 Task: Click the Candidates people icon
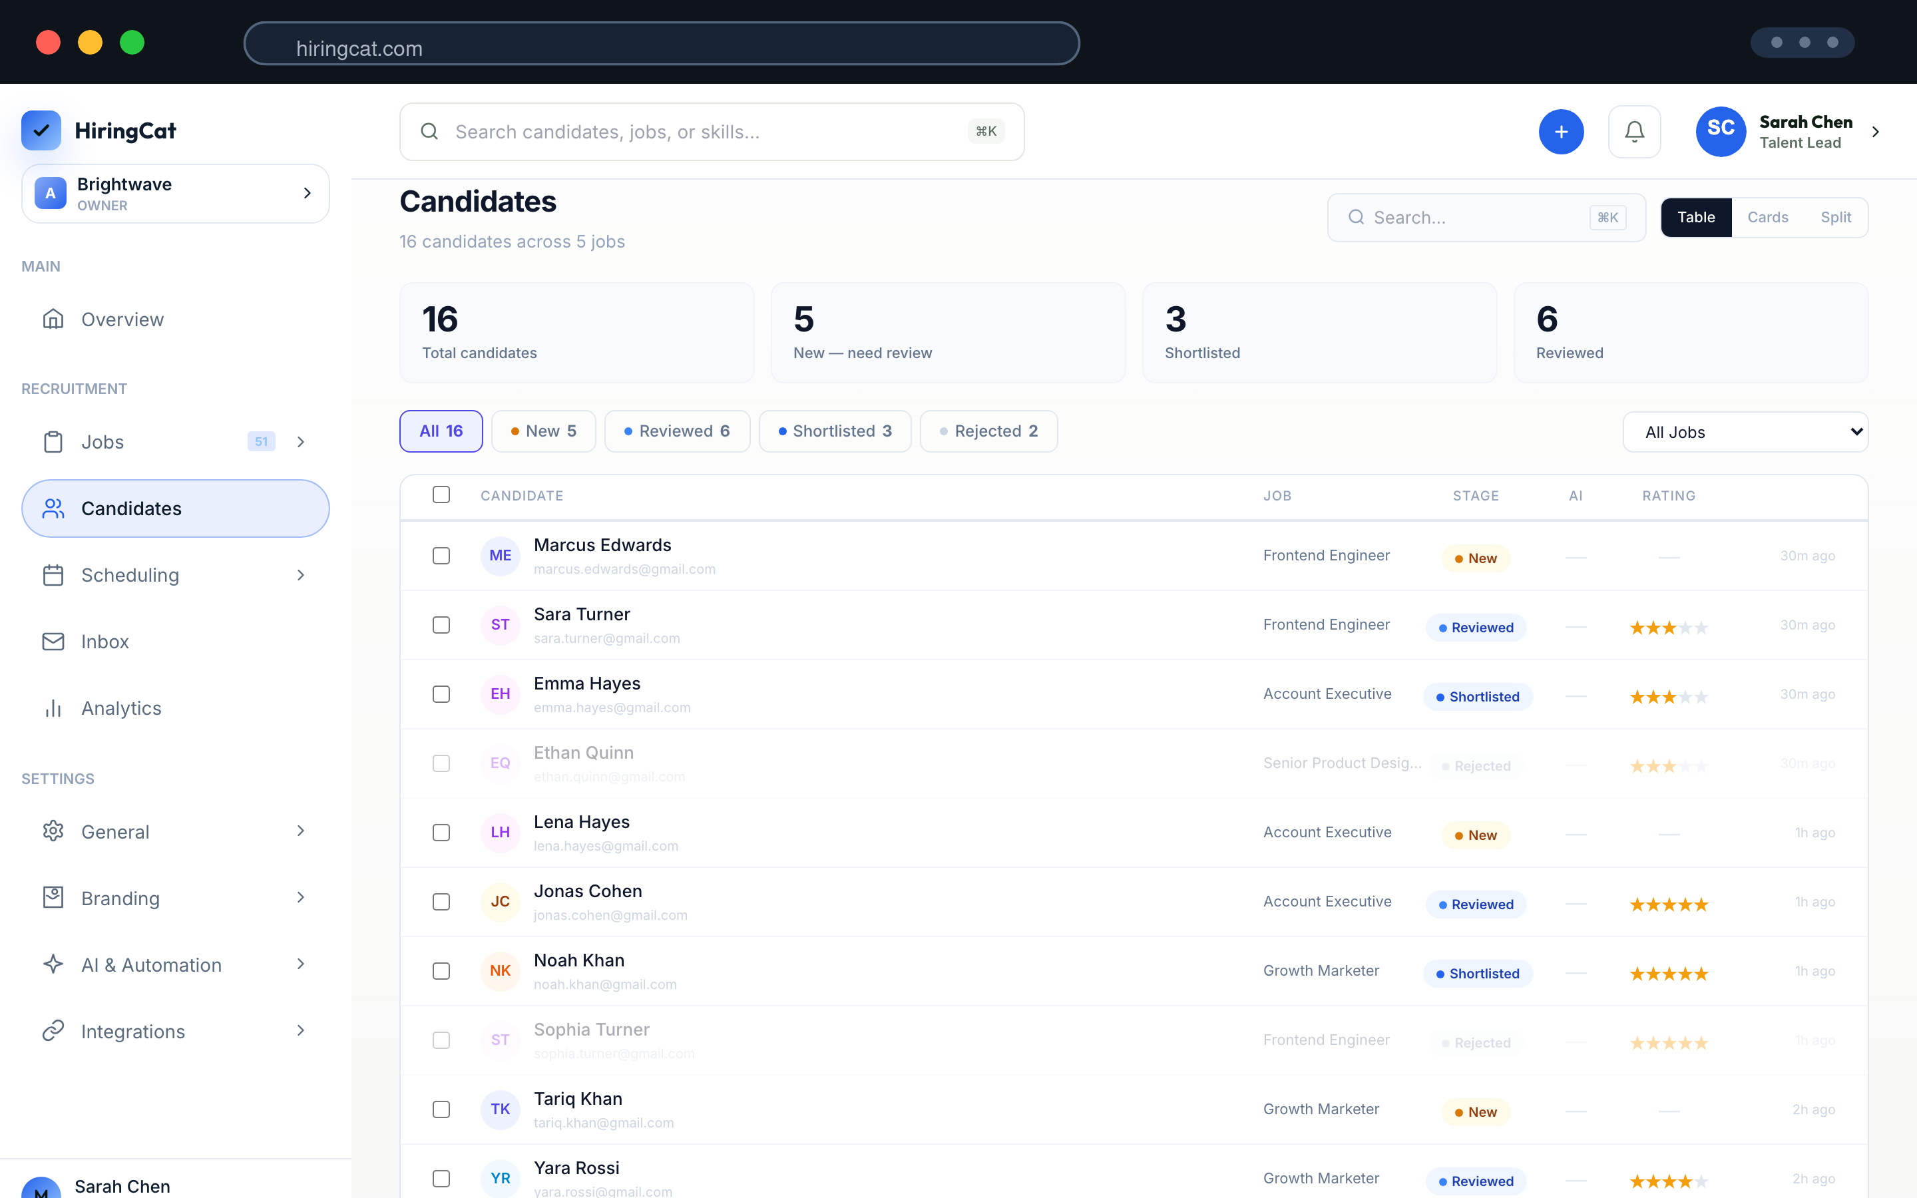pos(53,508)
